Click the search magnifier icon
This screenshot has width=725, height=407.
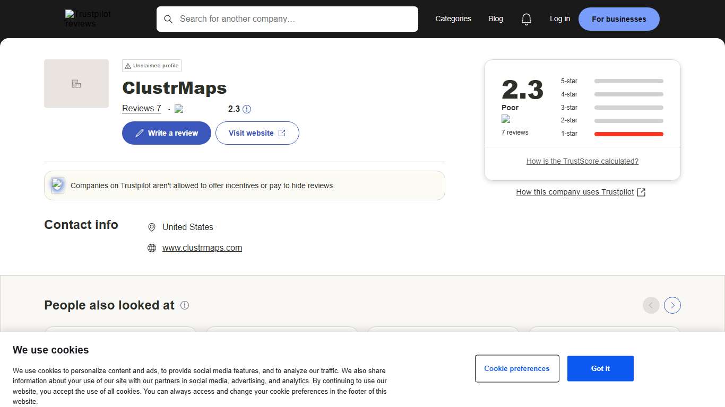click(x=168, y=19)
